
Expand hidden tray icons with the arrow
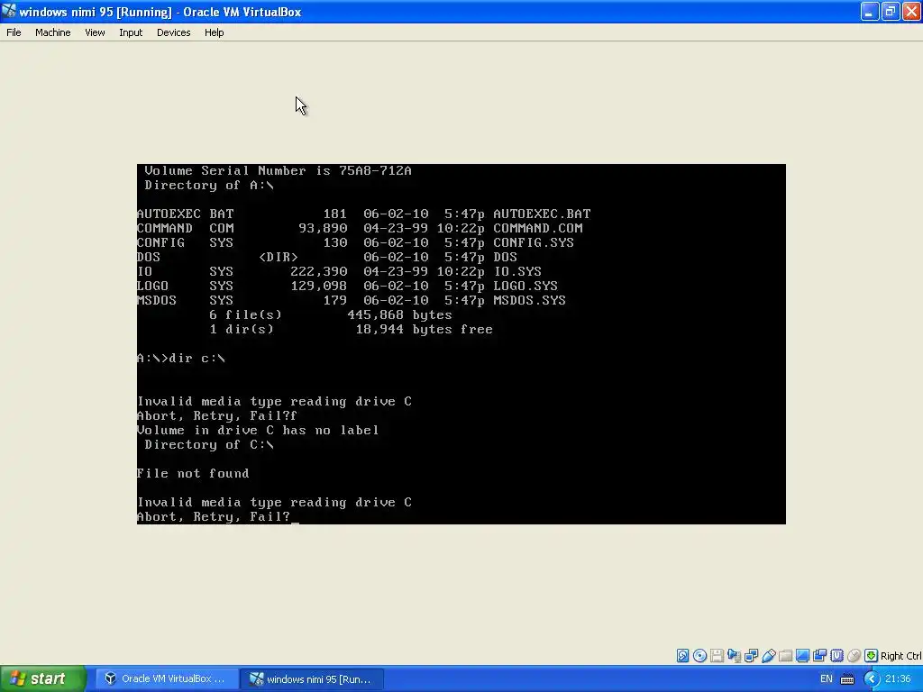coord(872,679)
